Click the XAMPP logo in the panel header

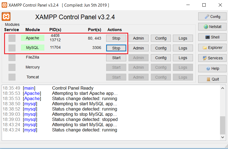tap(6, 16)
